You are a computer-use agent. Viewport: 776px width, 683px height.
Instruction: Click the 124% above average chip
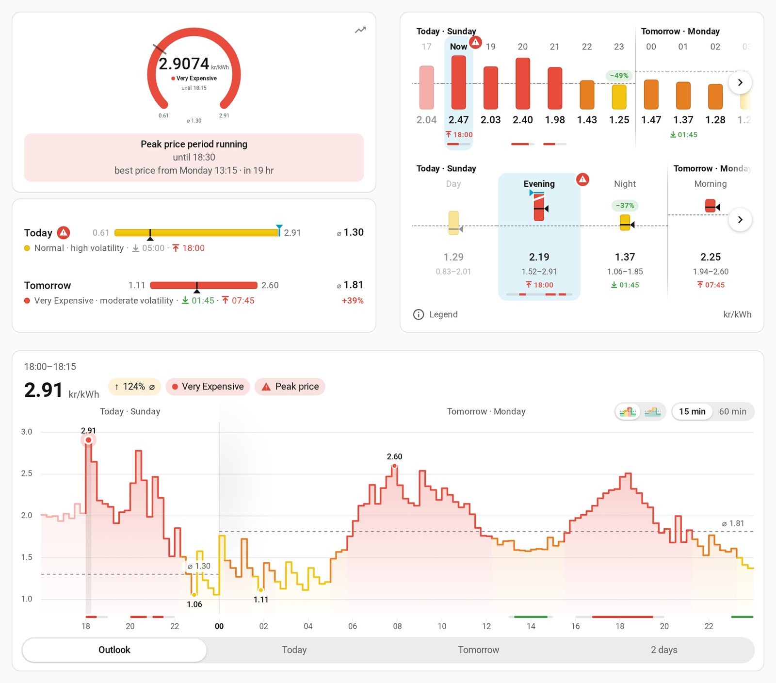tap(134, 387)
